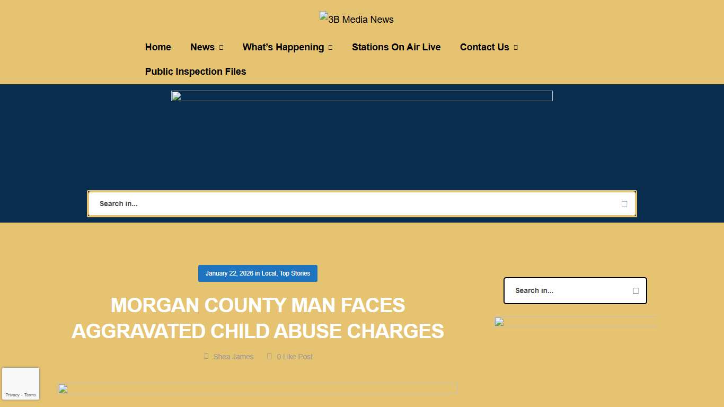Open the Local category link

point(269,273)
